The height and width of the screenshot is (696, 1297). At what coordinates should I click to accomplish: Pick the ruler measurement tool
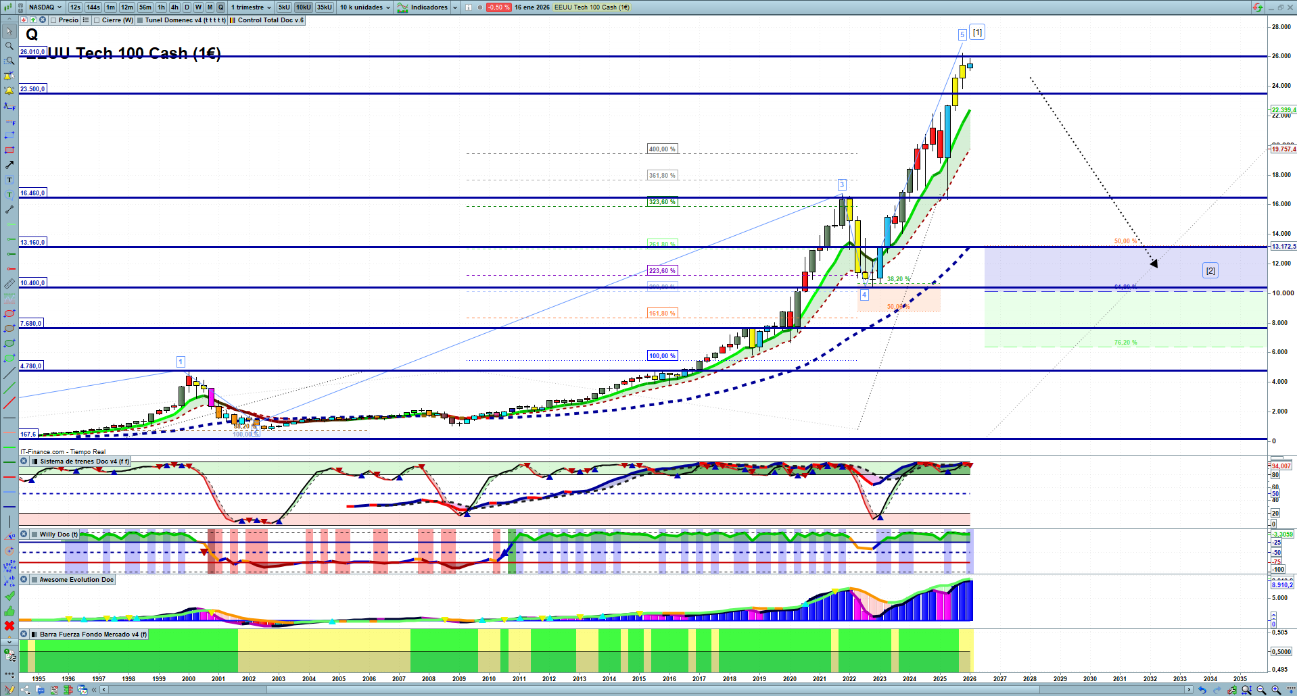9,284
